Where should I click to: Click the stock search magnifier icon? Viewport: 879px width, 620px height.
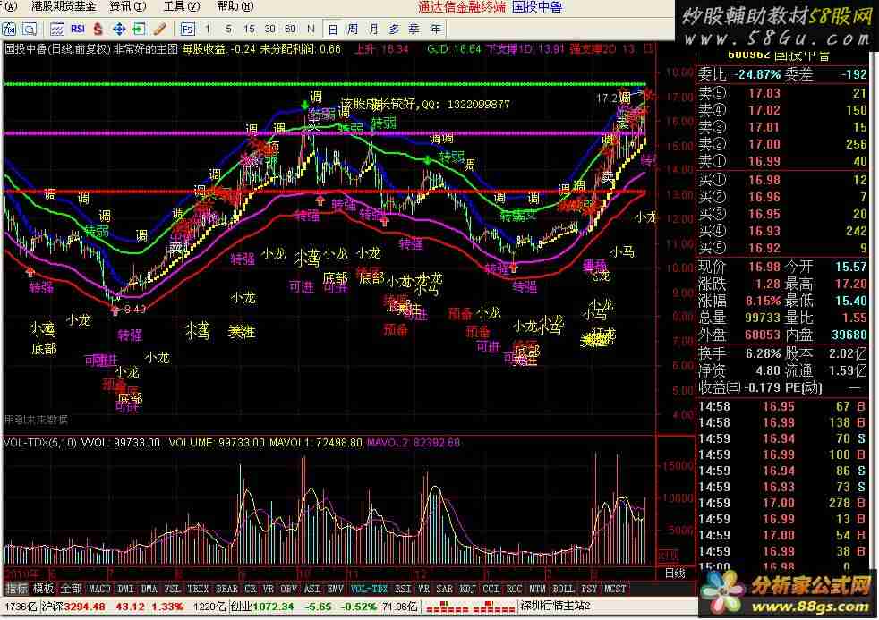pos(30,29)
